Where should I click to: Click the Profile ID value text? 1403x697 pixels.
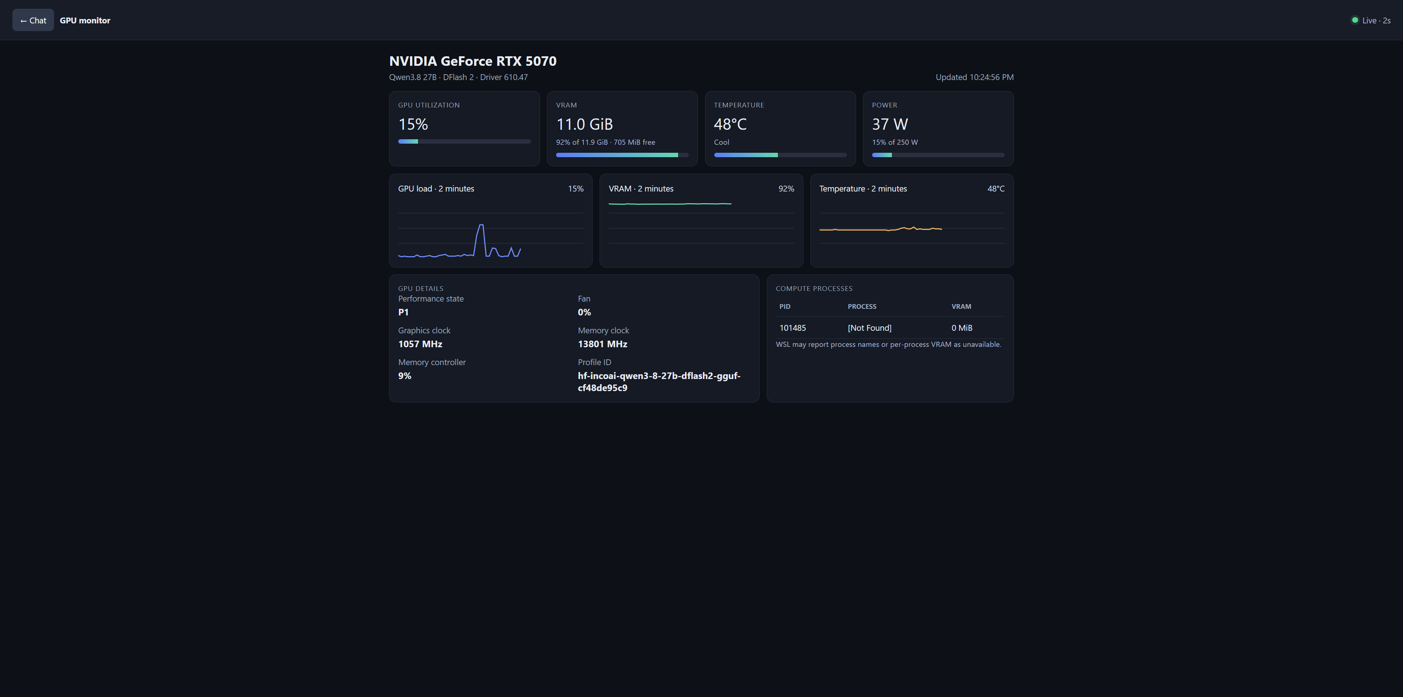pos(659,382)
